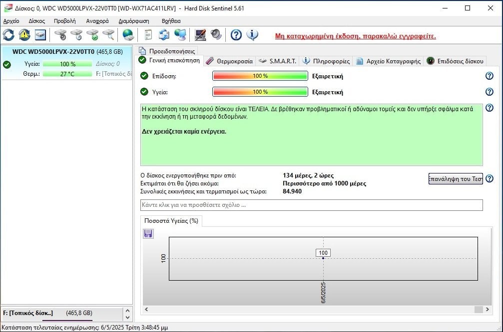The width and height of the screenshot is (503, 332).
Task: Click green status check icon in disk list
Action: (x=6, y=65)
